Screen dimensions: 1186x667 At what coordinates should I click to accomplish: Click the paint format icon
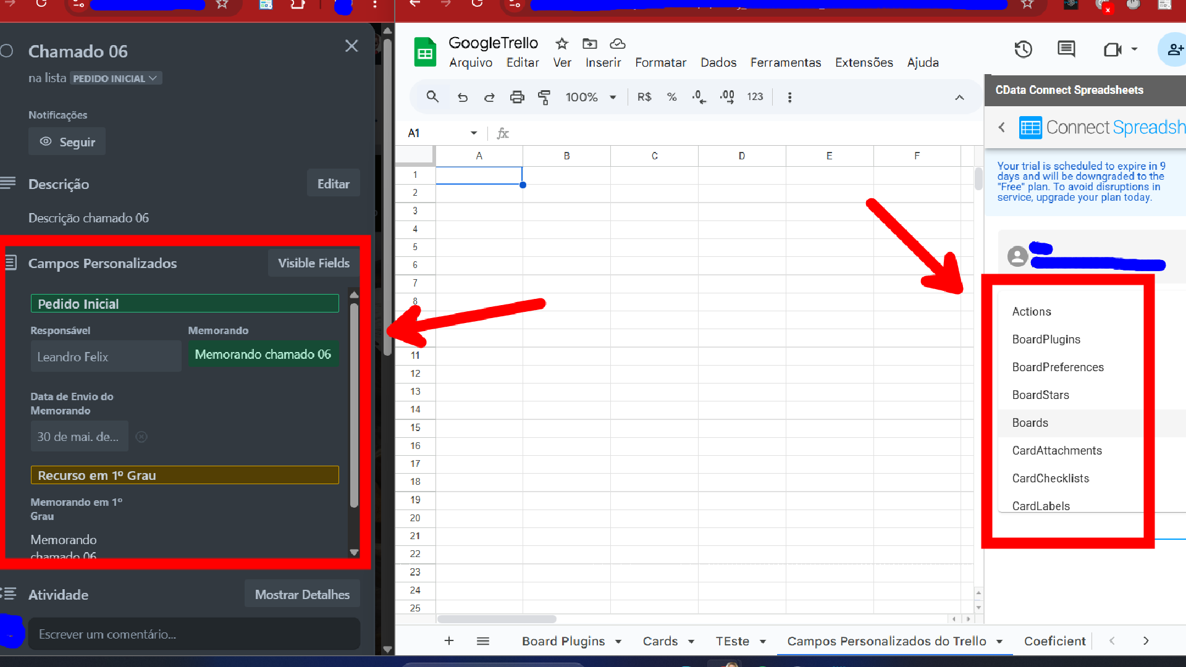[544, 97]
